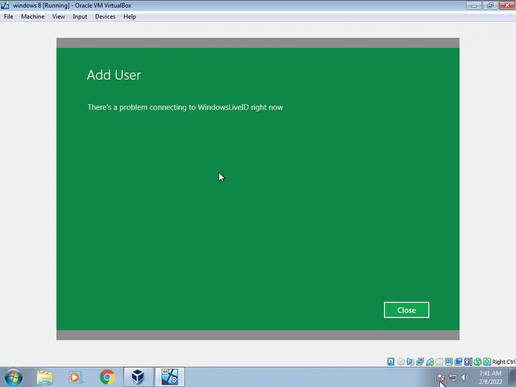The width and height of the screenshot is (516, 387).
Task: Open the View menu
Action: pyautogui.click(x=58, y=17)
